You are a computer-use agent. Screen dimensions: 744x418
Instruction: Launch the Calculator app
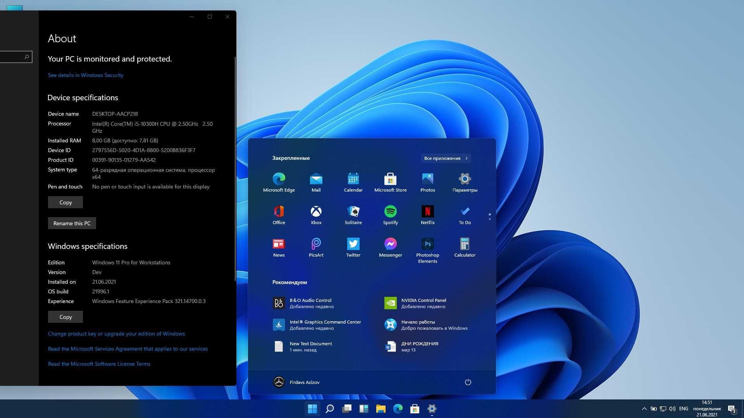pyautogui.click(x=465, y=247)
